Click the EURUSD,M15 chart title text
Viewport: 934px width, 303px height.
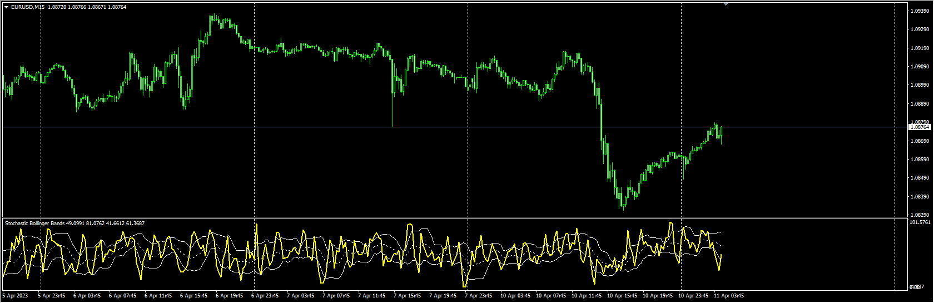point(27,7)
